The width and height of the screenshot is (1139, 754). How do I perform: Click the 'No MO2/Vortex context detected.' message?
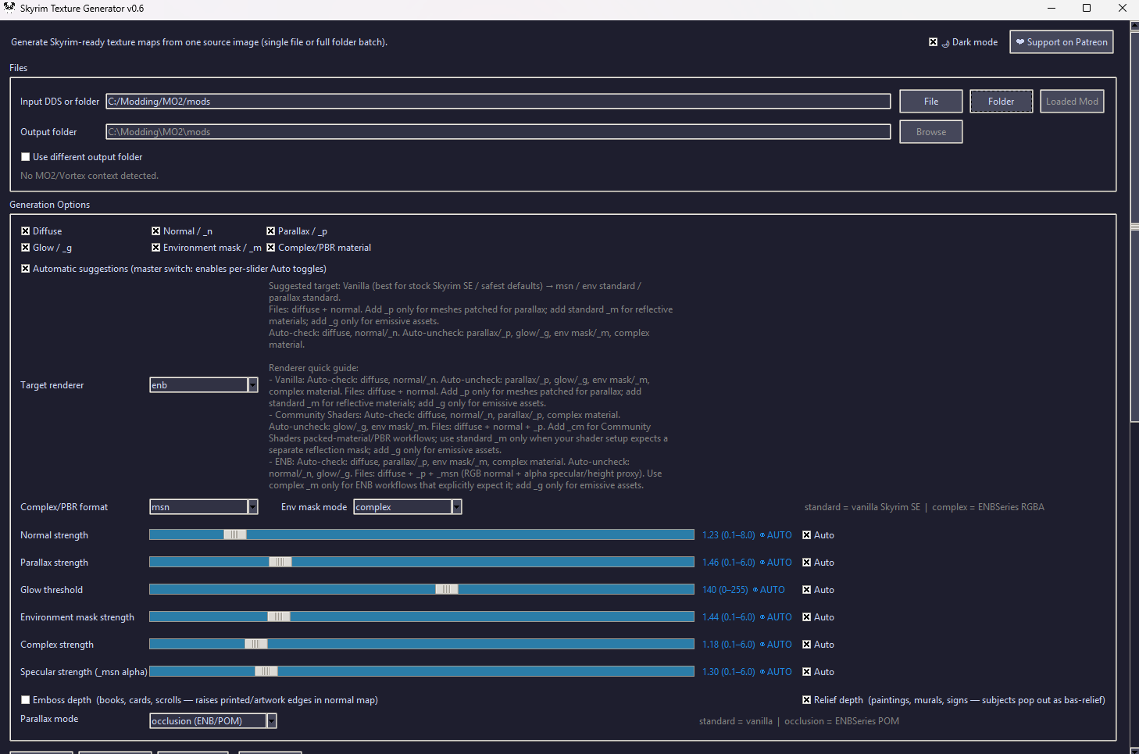[89, 176]
